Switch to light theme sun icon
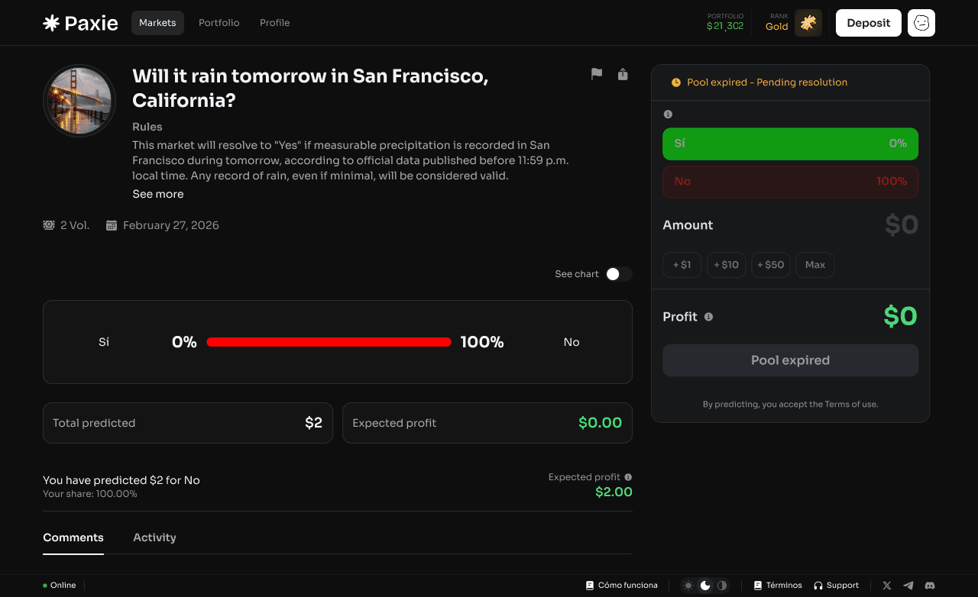Screen dimensions: 978x597 pos(688,586)
